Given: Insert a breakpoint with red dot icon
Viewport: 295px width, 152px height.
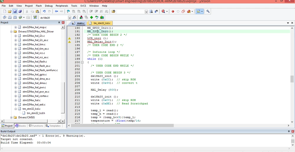Looking at the screenshot, I should pyautogui.click(x=173, y=11).
